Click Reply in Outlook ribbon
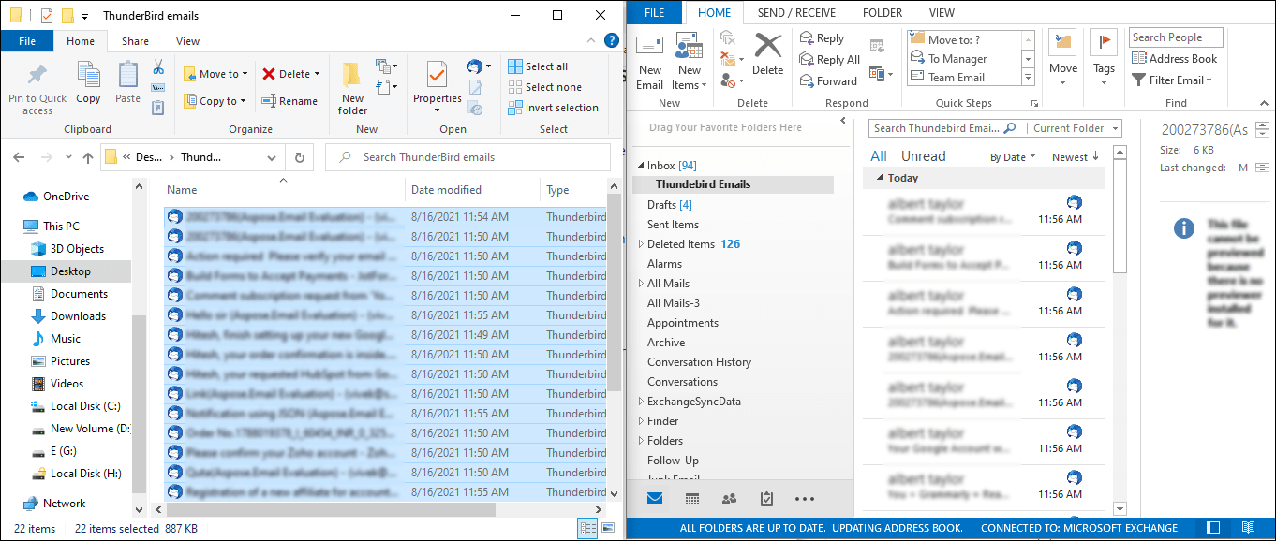 pos(822,38)
